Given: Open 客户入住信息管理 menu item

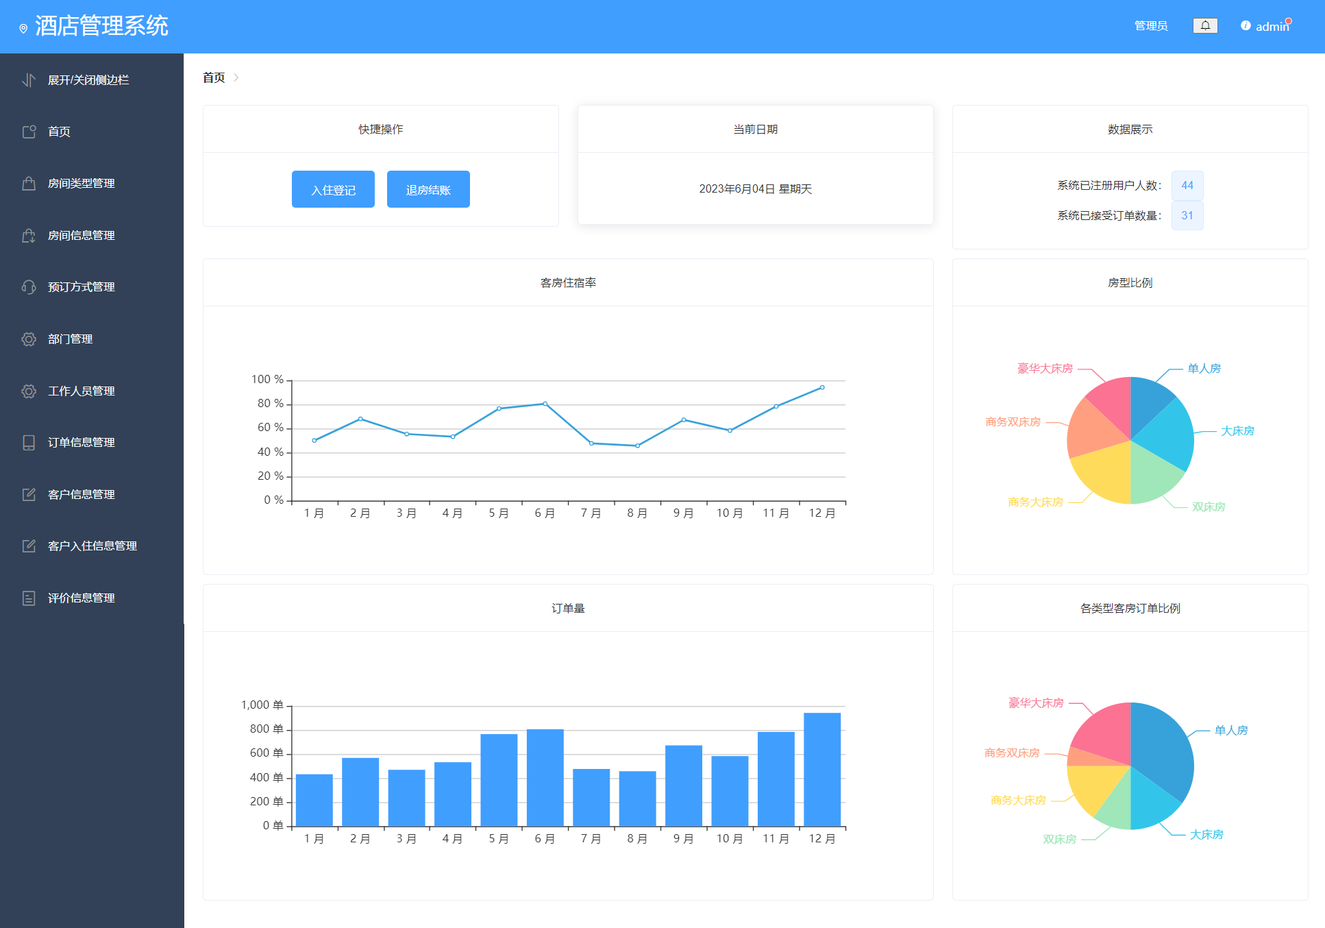Looking at the screenshot, I should click(x=92, y=546).
